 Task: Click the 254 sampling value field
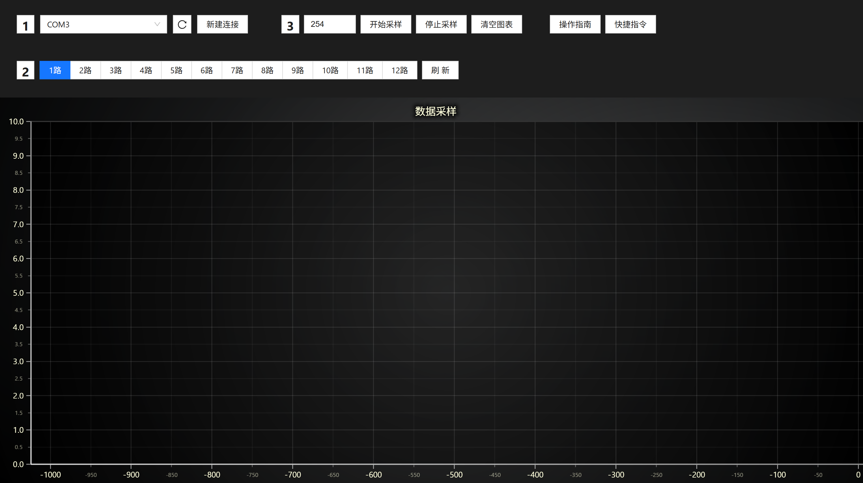329,24
